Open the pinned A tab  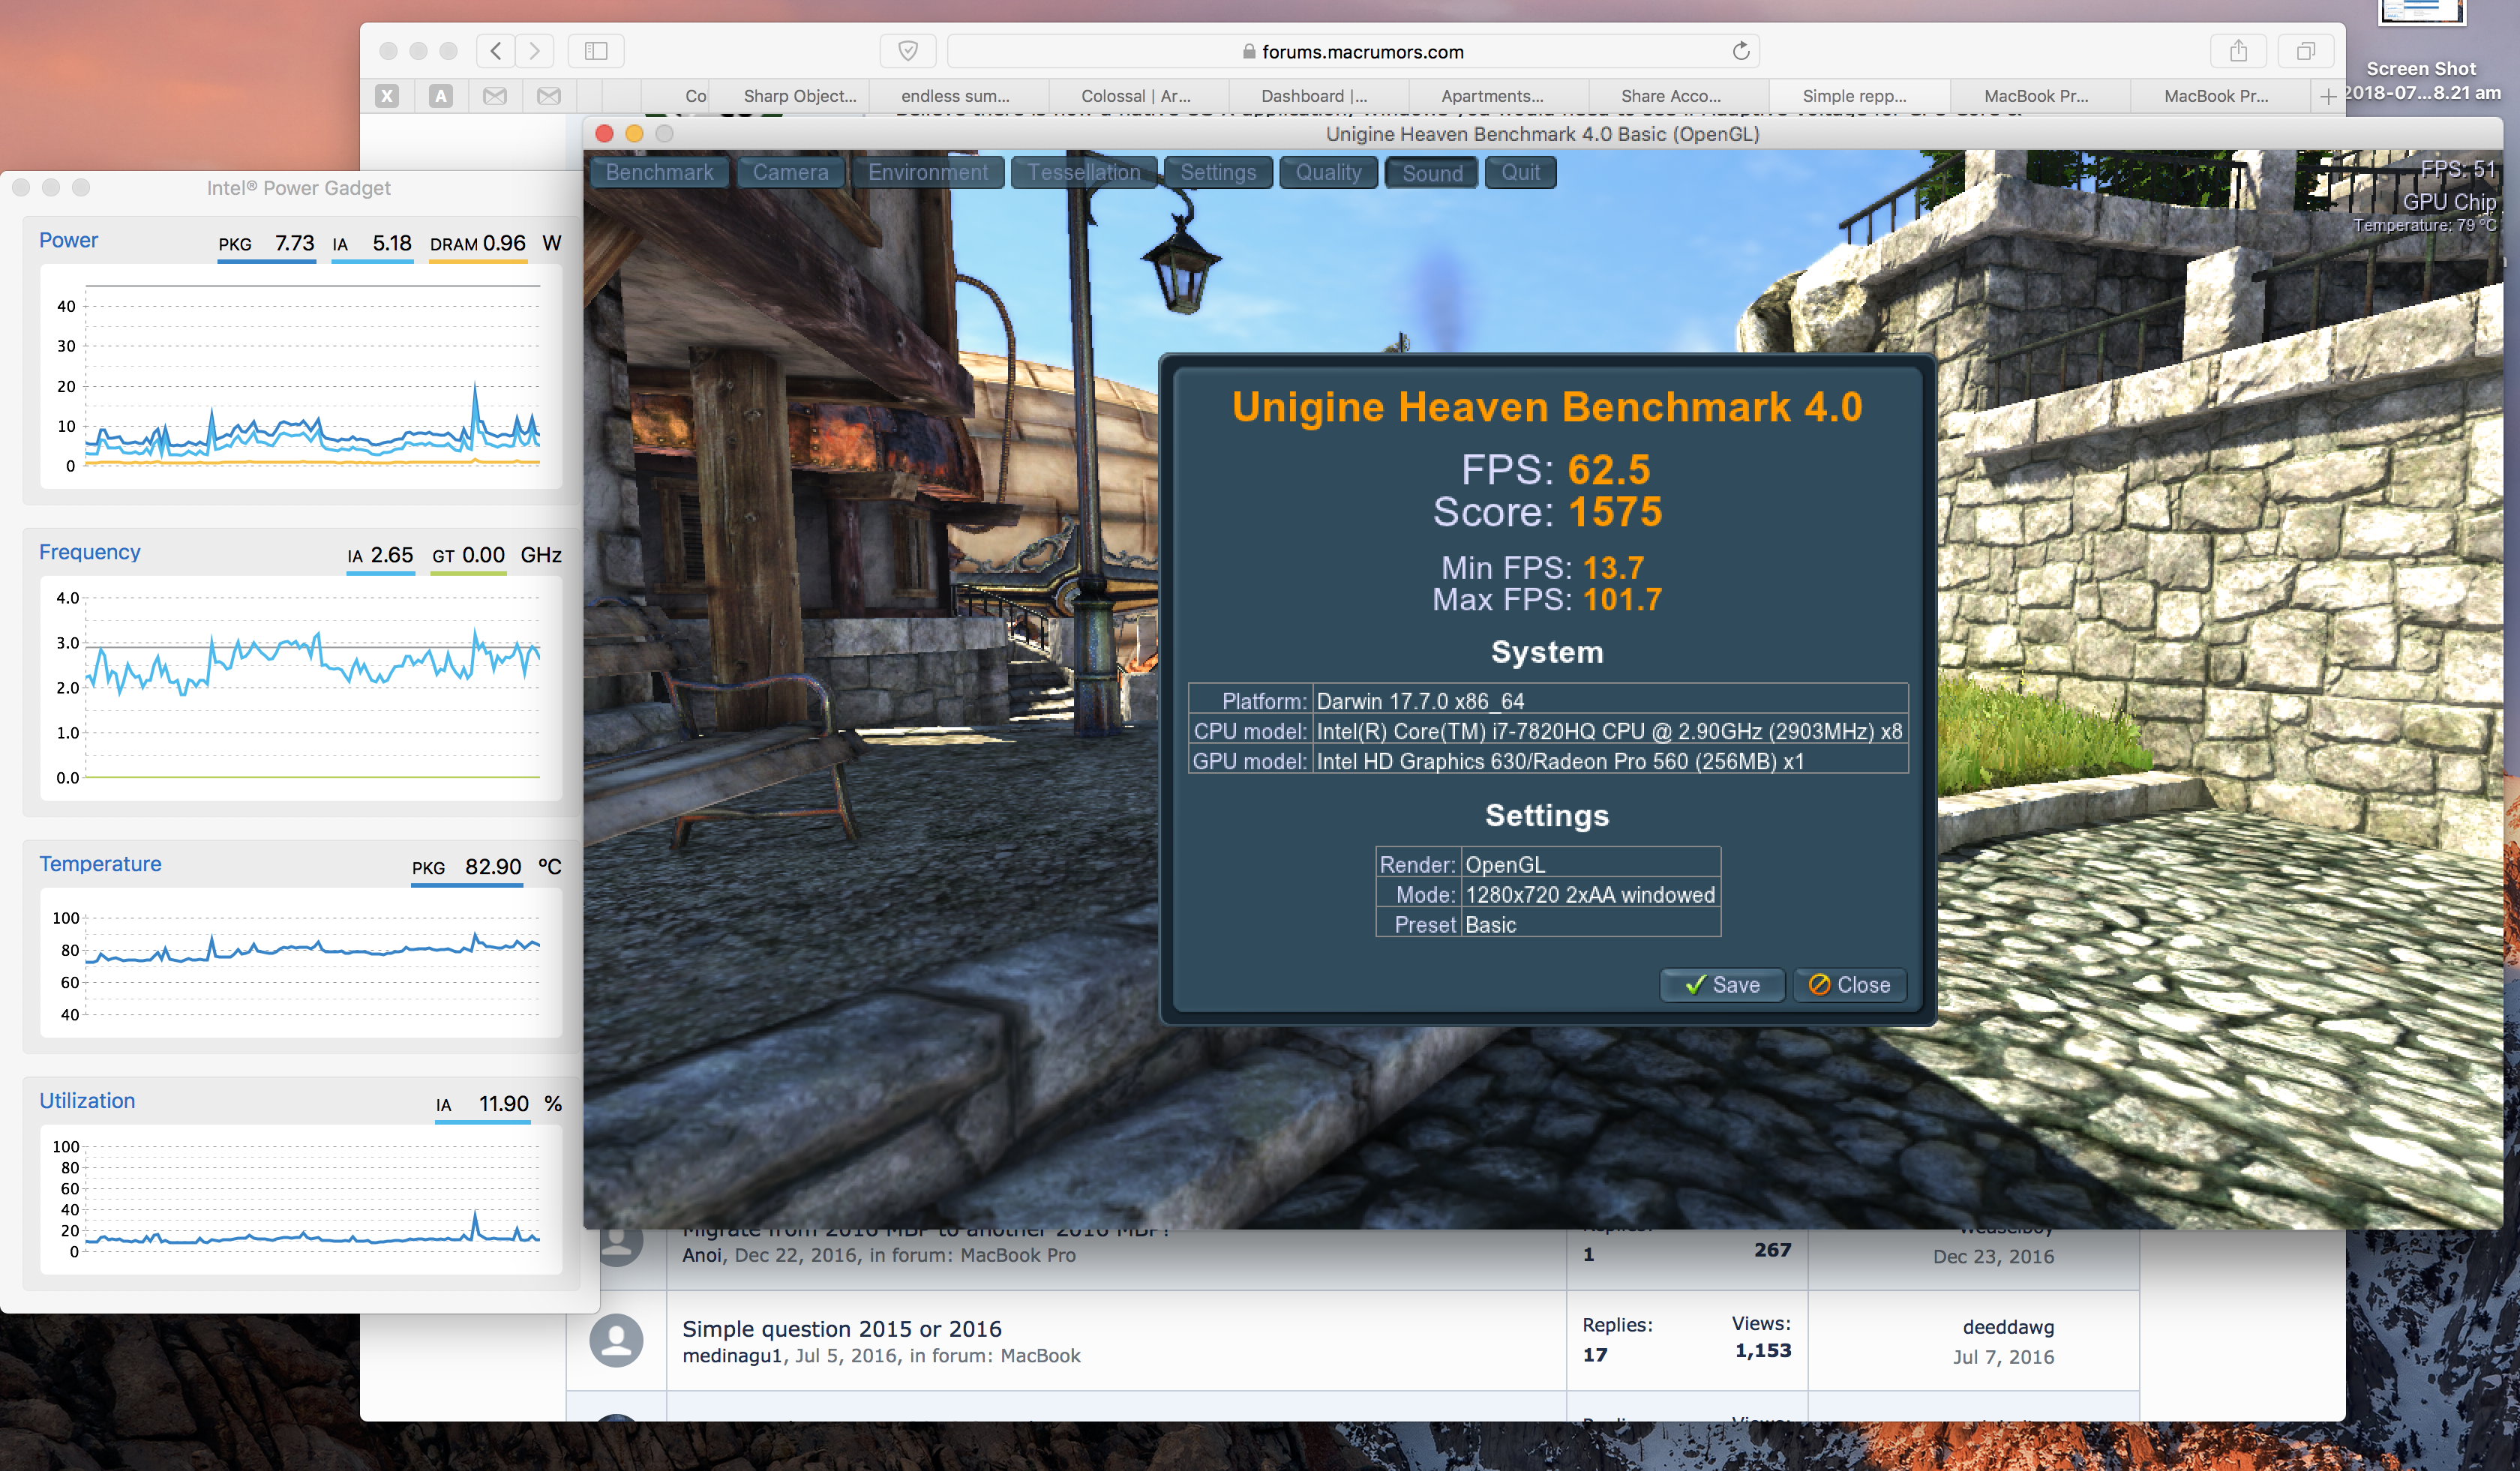click(441, 96)
